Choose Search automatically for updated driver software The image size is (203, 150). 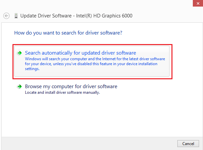click(x=80, y=53)
